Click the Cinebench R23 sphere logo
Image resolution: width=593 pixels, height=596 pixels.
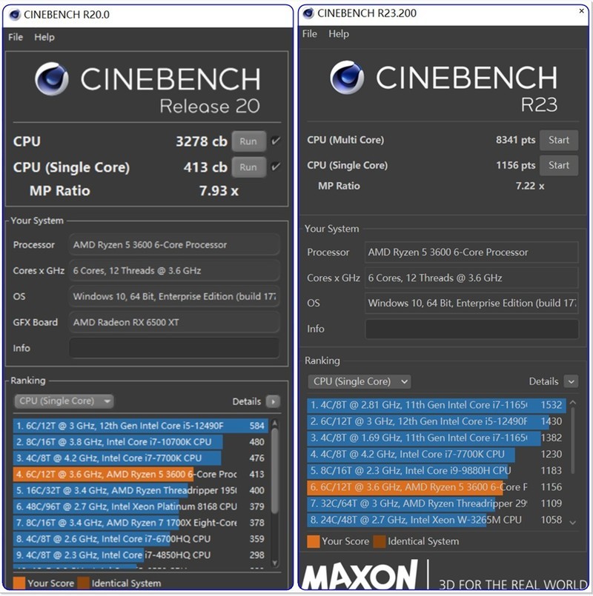347,77
